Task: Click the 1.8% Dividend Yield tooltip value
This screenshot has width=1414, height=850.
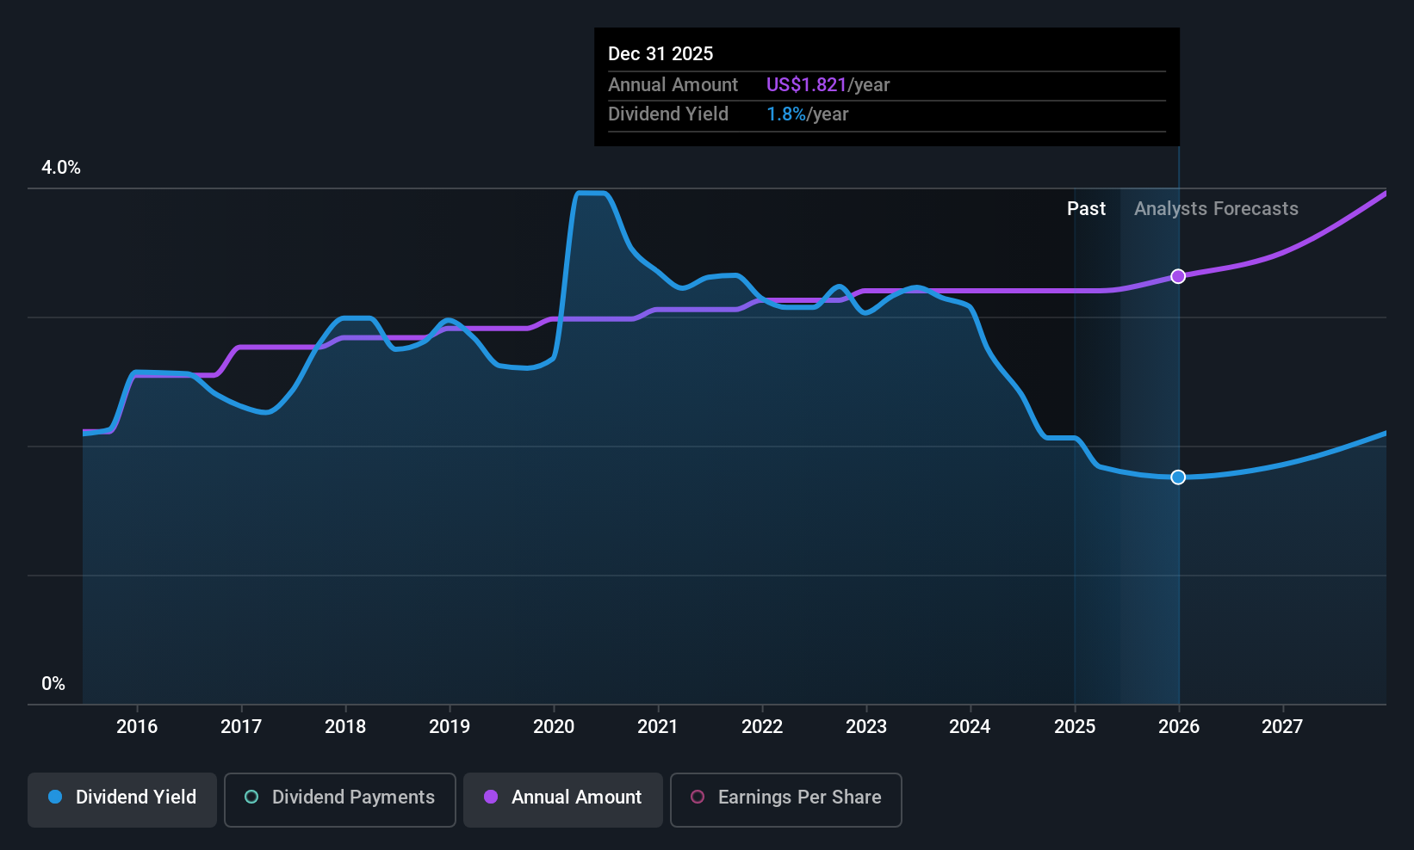Action: [786, 114]
